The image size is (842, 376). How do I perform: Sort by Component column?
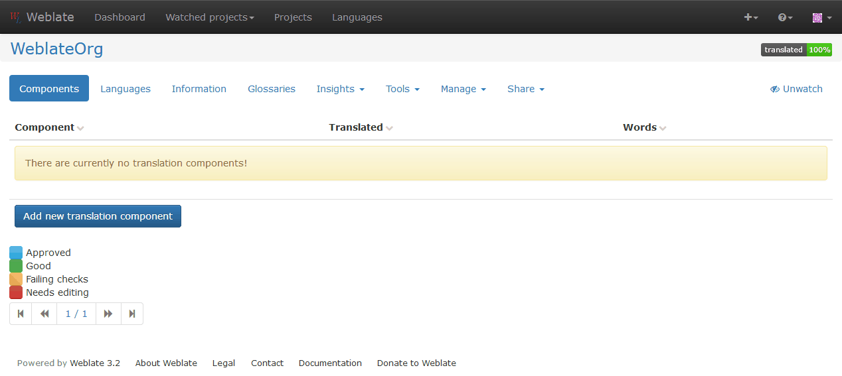(x=49, y=127)
